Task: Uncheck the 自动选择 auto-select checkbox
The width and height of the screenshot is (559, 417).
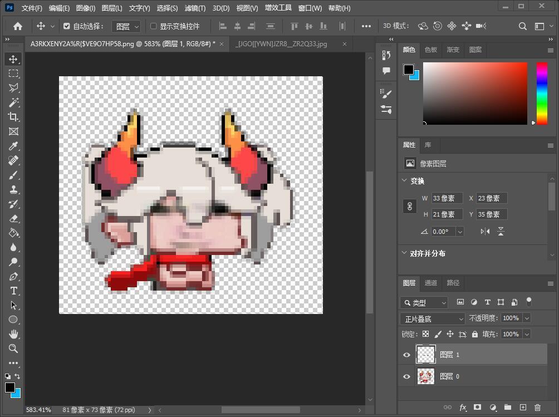Action: (x=67, y=26)
